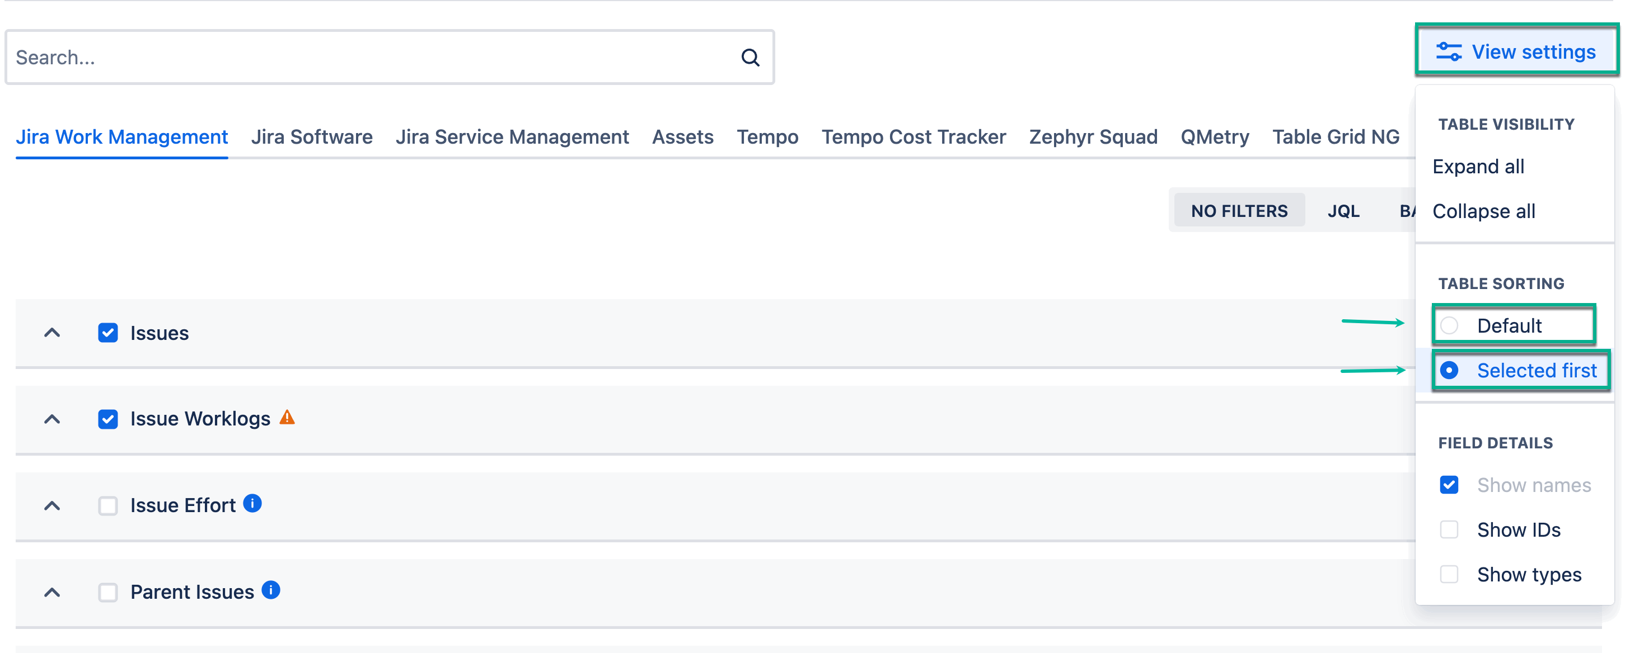The width and height of the screenshot is (1630, 653).
Task: Collapse the Issues section
Action: tap(53, 333)
